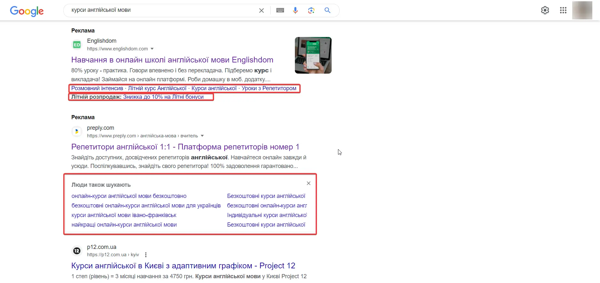Open the 'Літній курс Англійської' sitelink
Image resolution: width=600 pixels, height=283 pixels.
[x=157, y=88]
